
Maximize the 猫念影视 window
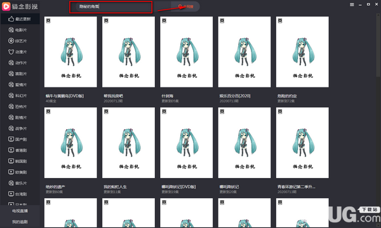click(x=368, y=4)
